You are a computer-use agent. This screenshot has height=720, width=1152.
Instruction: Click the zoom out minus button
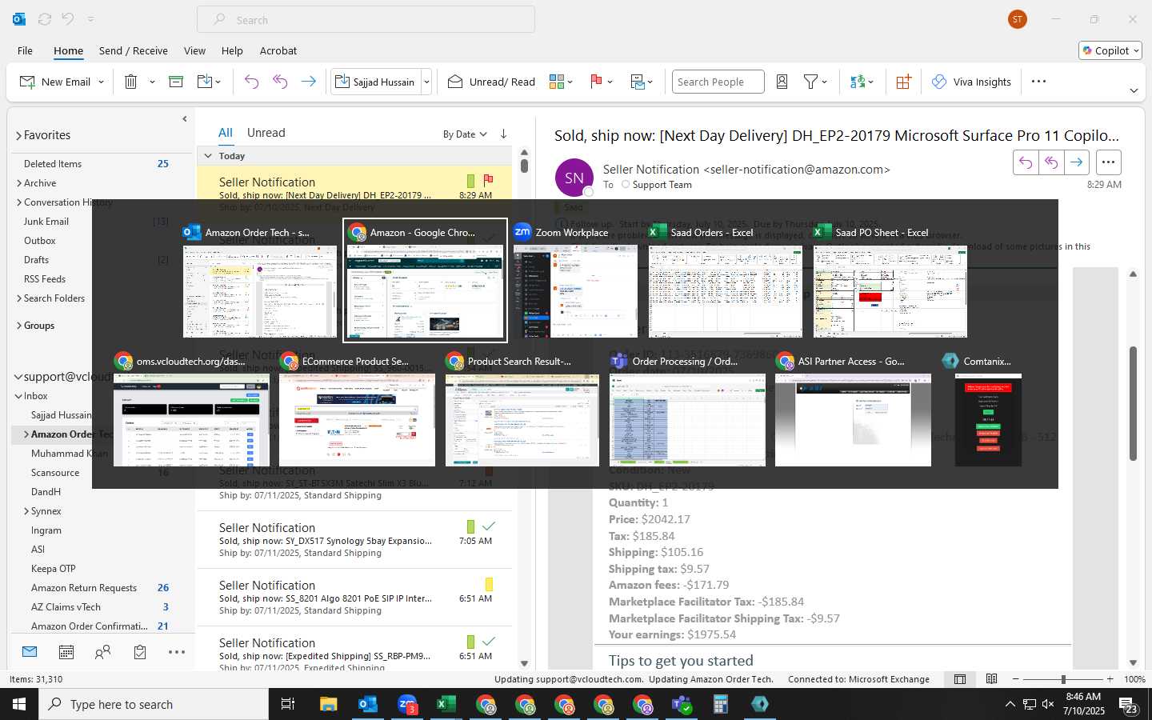1016,679
